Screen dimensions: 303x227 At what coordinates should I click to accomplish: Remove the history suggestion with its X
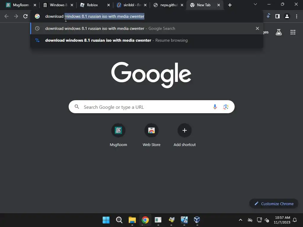(257, 28)
